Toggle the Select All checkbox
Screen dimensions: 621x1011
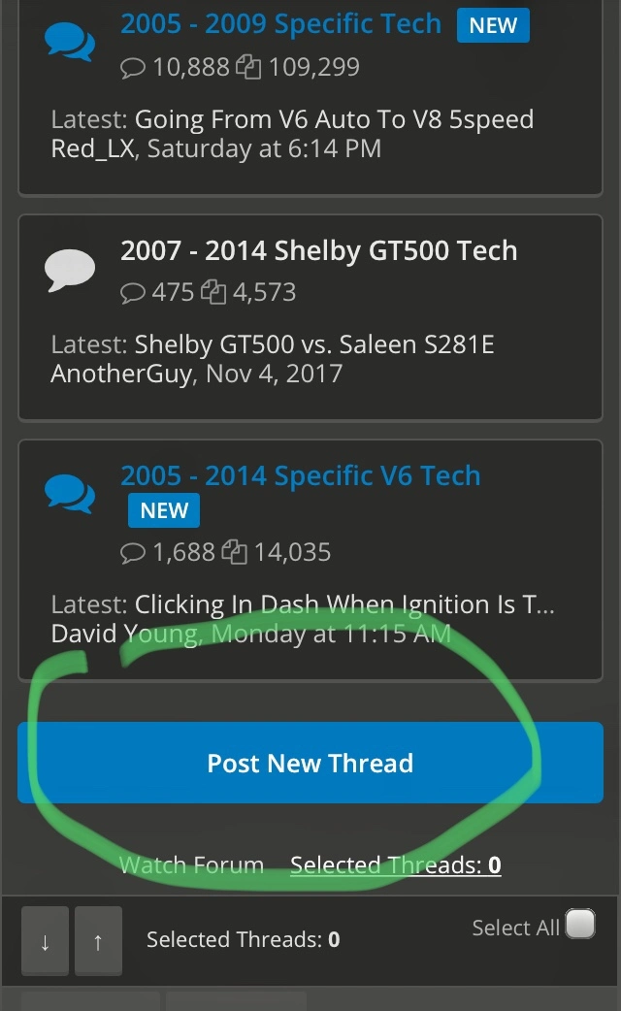(x=579, y=924)
